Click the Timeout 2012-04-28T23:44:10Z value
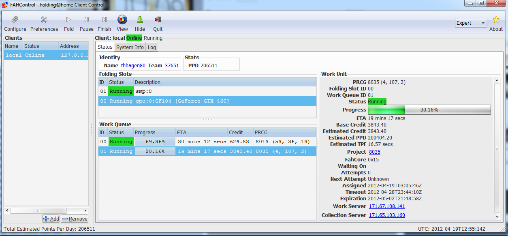508x236 pixels. click(x=395, y=192)
